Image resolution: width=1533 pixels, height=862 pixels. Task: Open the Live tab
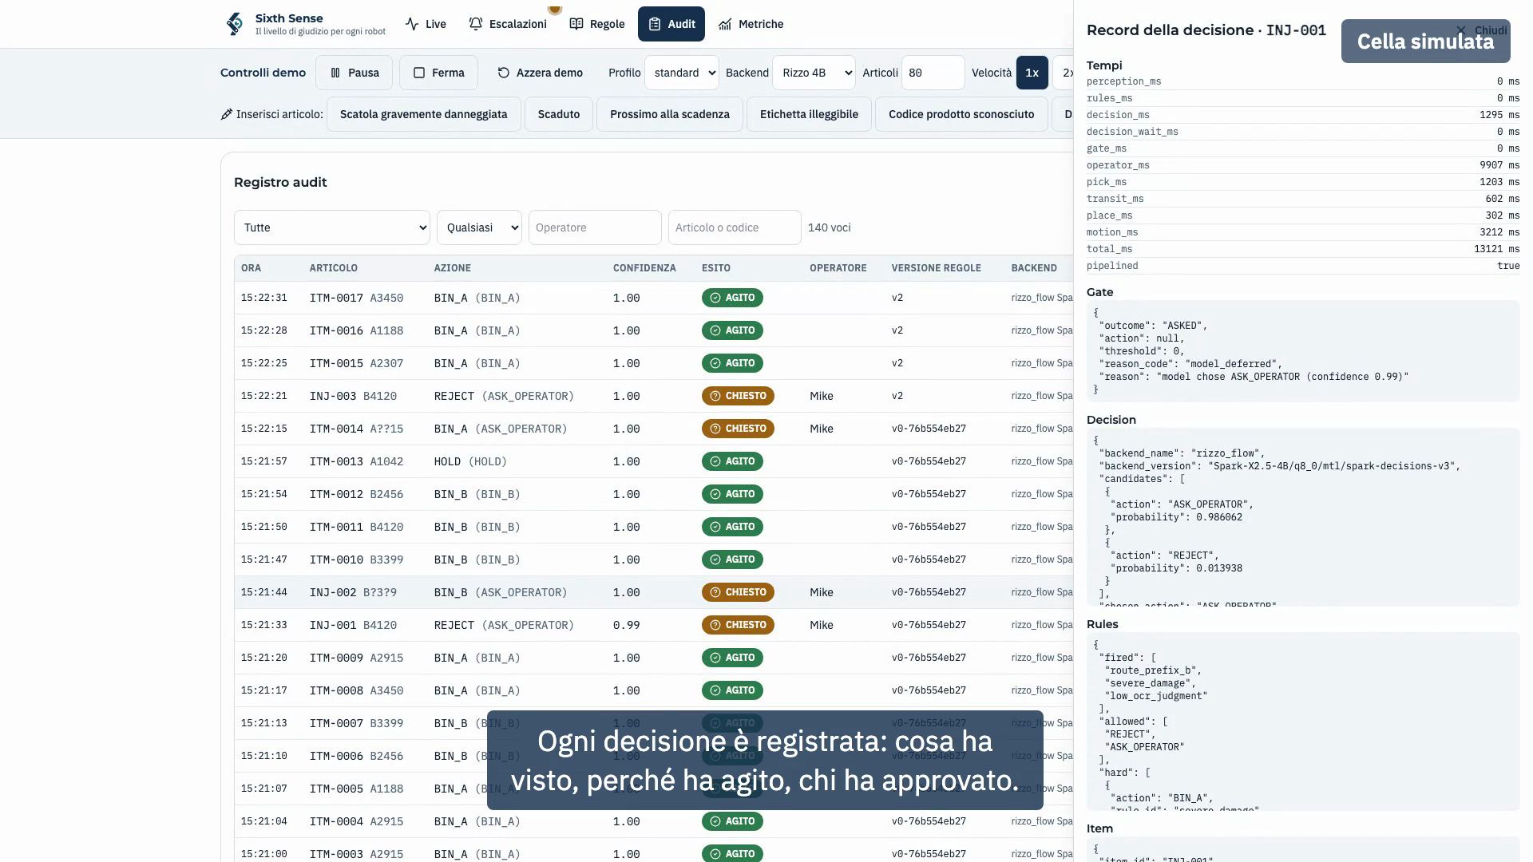click(426, 24)
